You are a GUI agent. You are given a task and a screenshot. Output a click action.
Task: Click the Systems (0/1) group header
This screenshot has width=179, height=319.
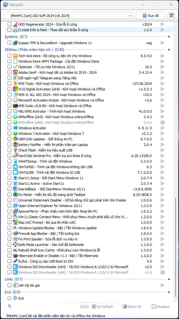(x=16, y=37)
